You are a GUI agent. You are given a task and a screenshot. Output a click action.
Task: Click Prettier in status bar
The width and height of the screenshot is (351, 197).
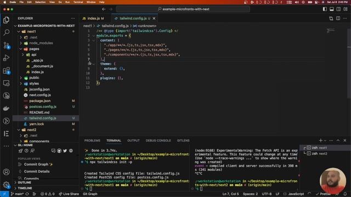pos(324,194)
